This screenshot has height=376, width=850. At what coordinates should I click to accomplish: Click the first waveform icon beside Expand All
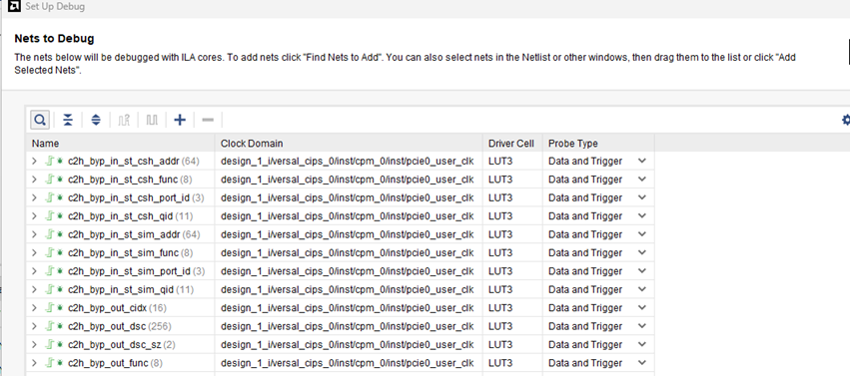pyautogui.click(x=124, y=120)
